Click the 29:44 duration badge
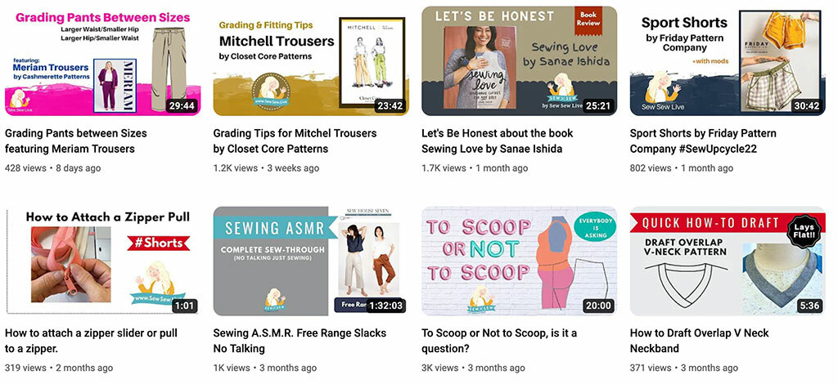This screenshot has height=384, width=838. [x=182, y=105]
